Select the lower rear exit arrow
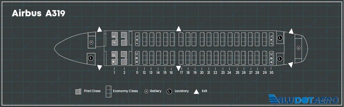This screenshot has height=107, width=344. point(291,65)
